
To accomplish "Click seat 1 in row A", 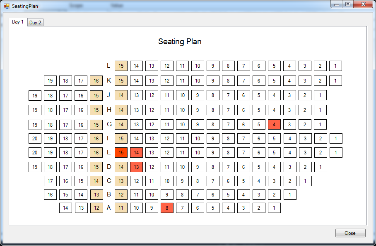I will click(274, 208).
